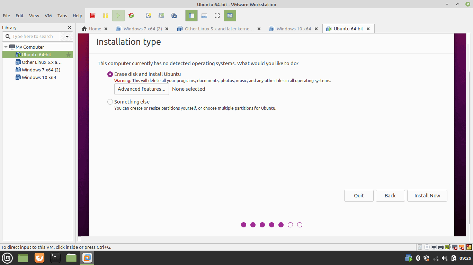Click the full screen mode toolbar icon
473x265 pixels.
(217, 16)
